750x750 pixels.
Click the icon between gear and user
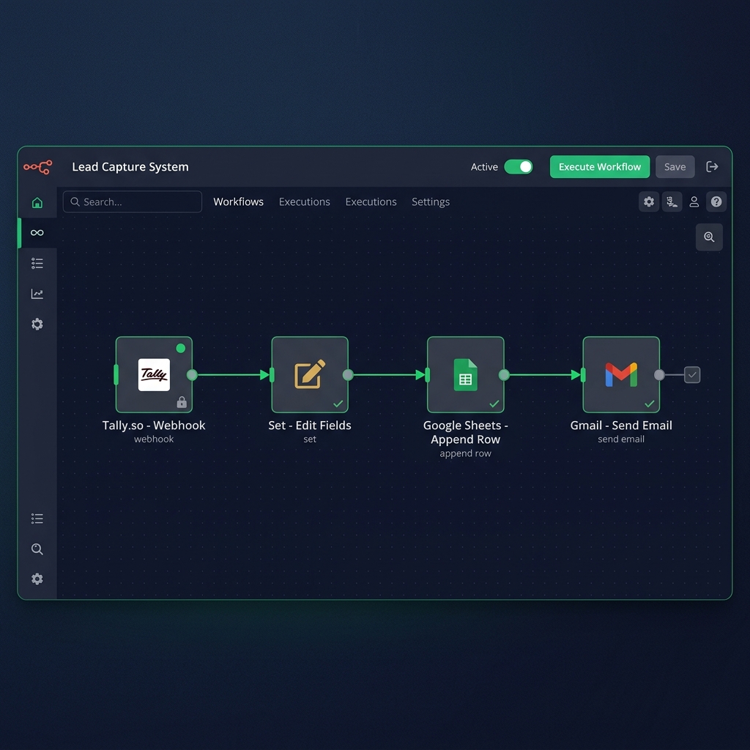pyautogui.click(x=672, y=201)
